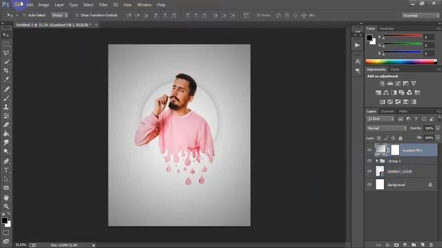Add a Curves adjustment
This screenshot has height=248, width=442.
coord(398,83)
